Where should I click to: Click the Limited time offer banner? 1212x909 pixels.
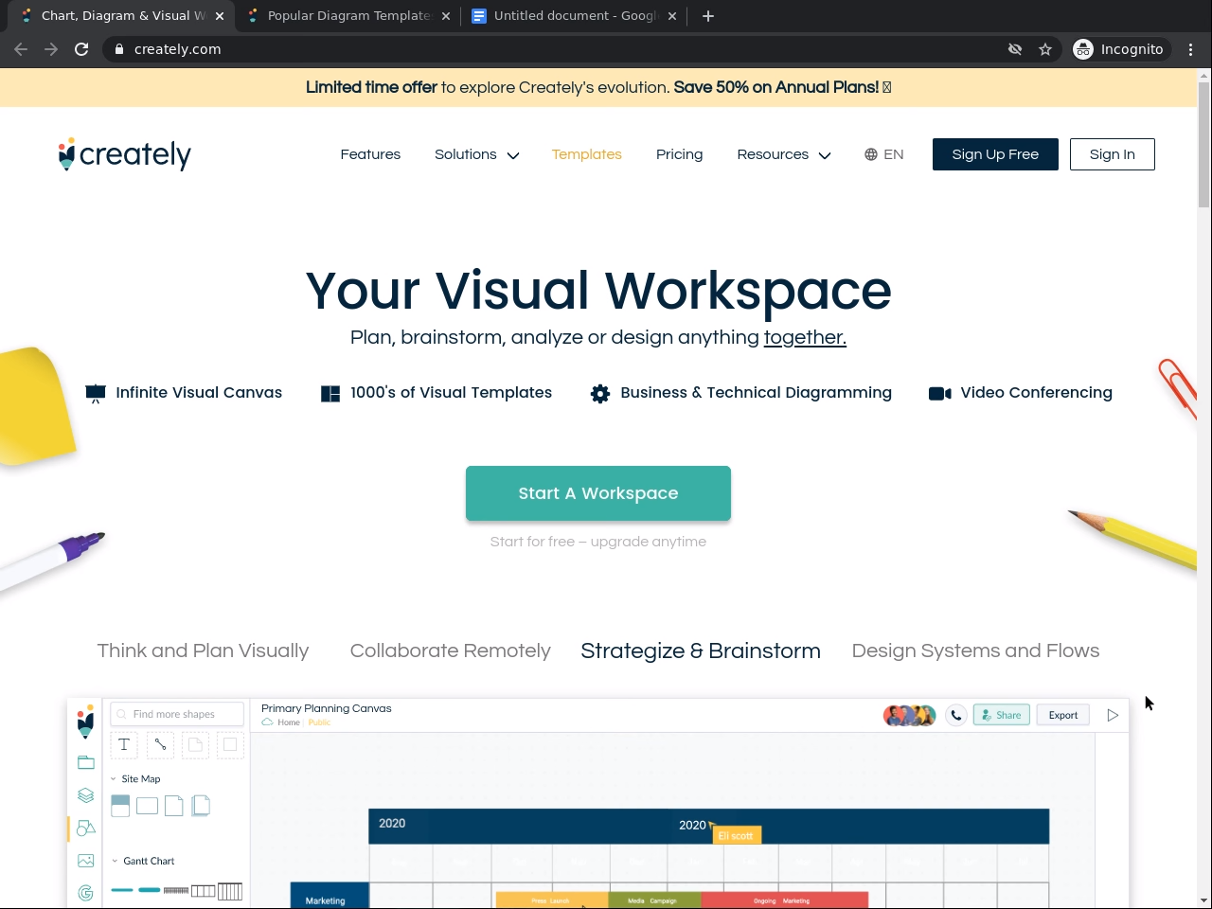point(598,87)
